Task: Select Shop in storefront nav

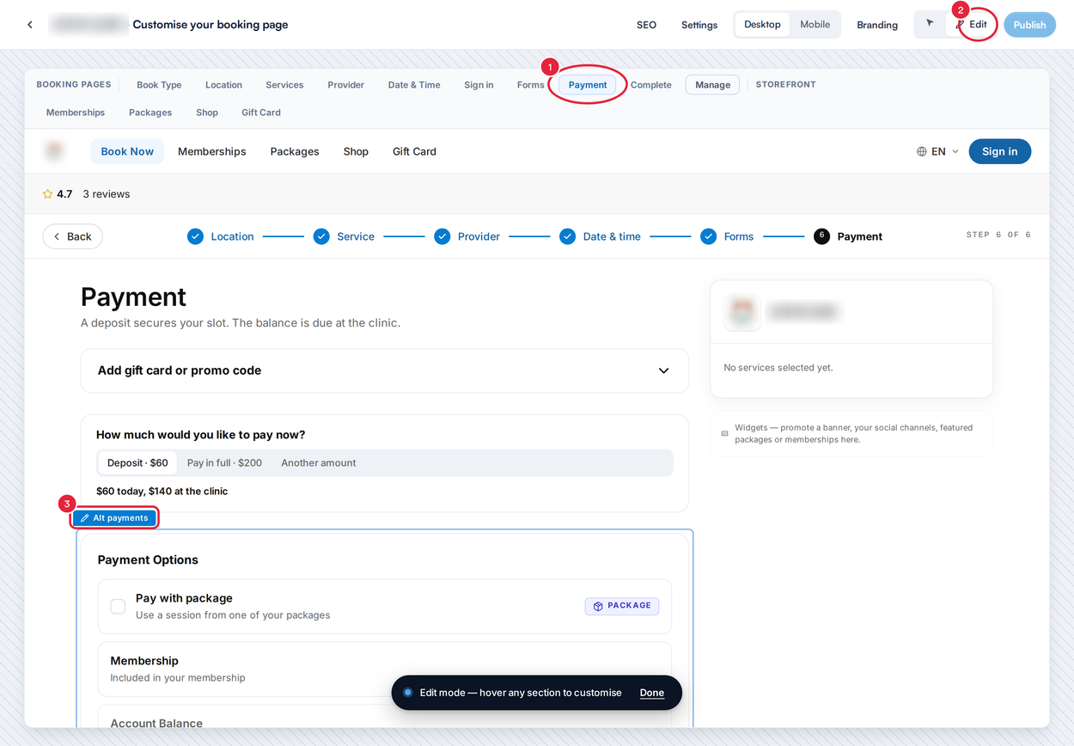Action: pos(356,151)
